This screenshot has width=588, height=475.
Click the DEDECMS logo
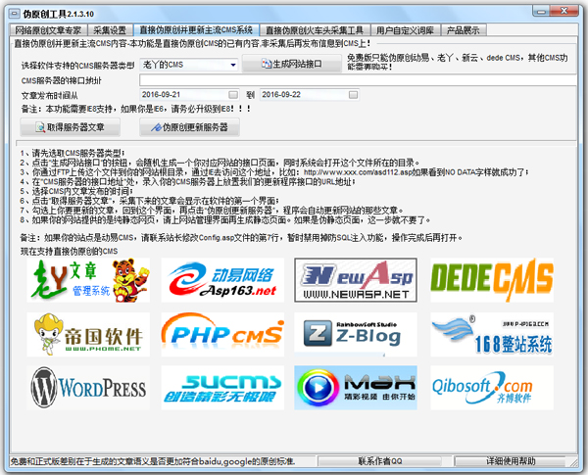pos(492,280)
